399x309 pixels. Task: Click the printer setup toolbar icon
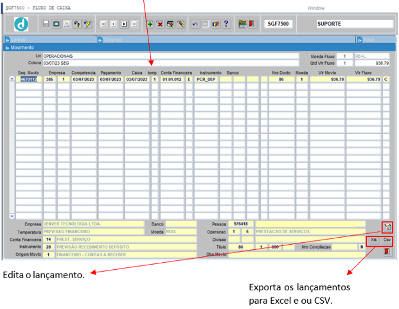[67, 24]
